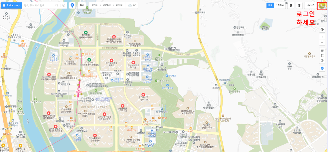
Task: Click the magnifier search icon
Action: coord(57,5)
